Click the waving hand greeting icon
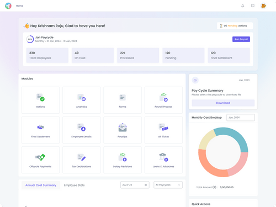The width and height of the screenshot is (276, 207). (x=26, y=26)
